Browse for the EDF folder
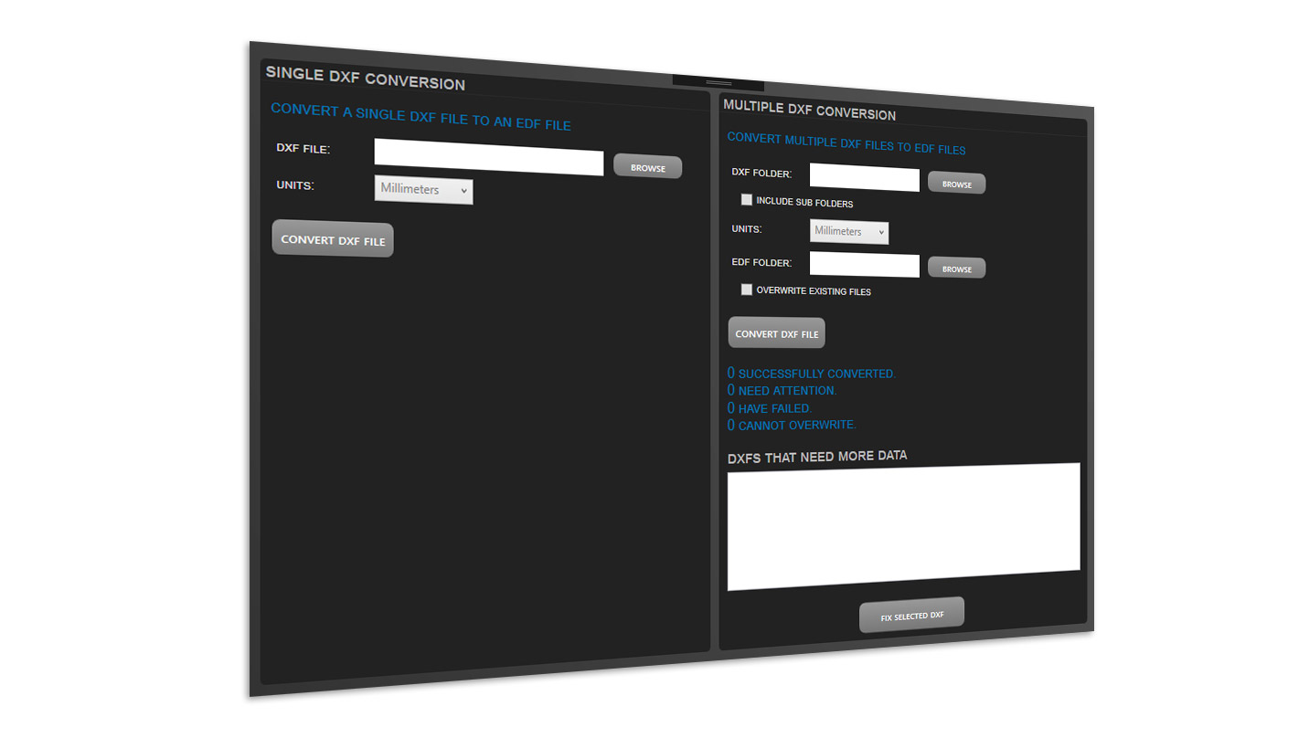 pyautogui.click(x=956, y=269)
